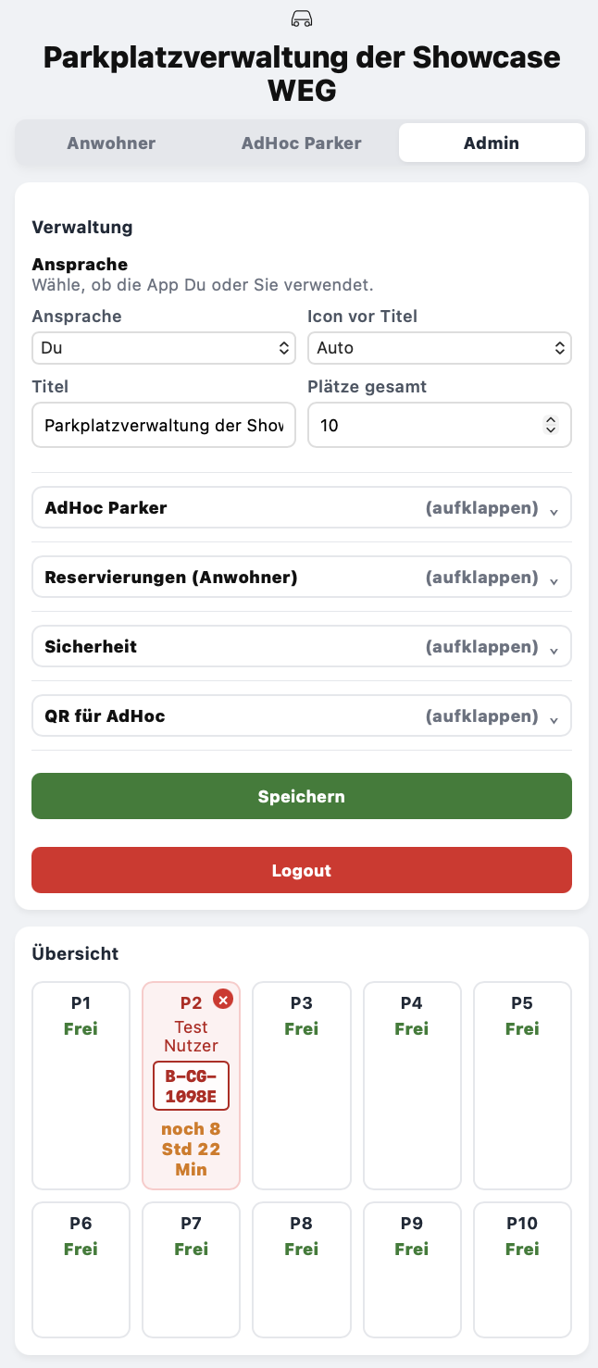Click the chevron next to Sicherheit
This screenshot has height=1368, width=598.
(x=554, y=648)
